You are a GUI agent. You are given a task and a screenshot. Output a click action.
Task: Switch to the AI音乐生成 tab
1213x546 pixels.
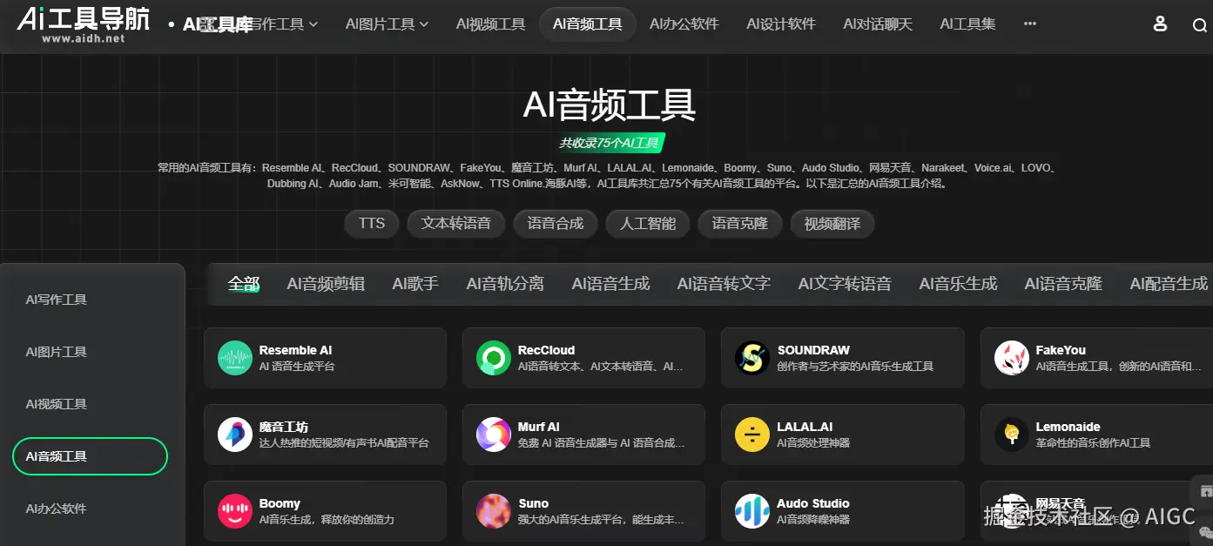pyautogui.click(x=958, y=284)
